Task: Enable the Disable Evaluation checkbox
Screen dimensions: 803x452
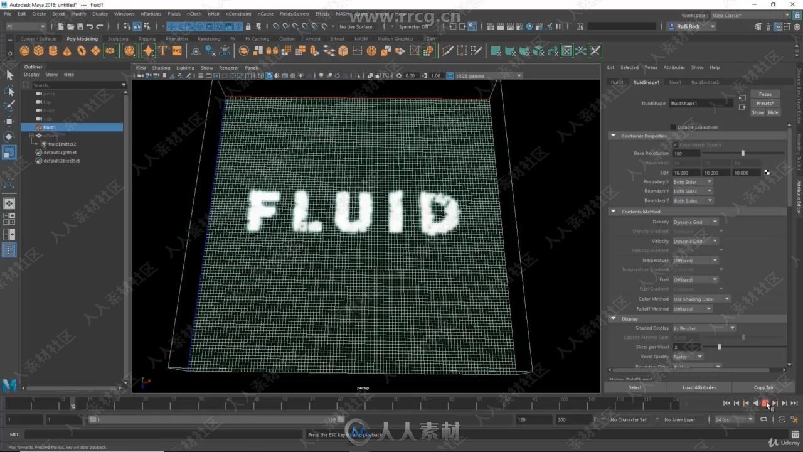Action: 673,127
